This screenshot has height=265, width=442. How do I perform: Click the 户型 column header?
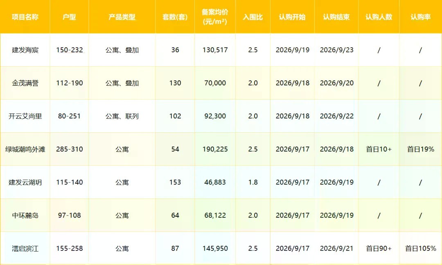[x=69, y=17]
